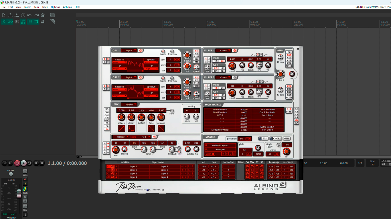The image size is (391, 219).
Task: Click the Stop button in transport
Action: pos(36,163)
